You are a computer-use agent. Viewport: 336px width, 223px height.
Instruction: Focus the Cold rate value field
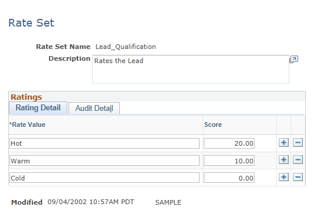[105, 178]
